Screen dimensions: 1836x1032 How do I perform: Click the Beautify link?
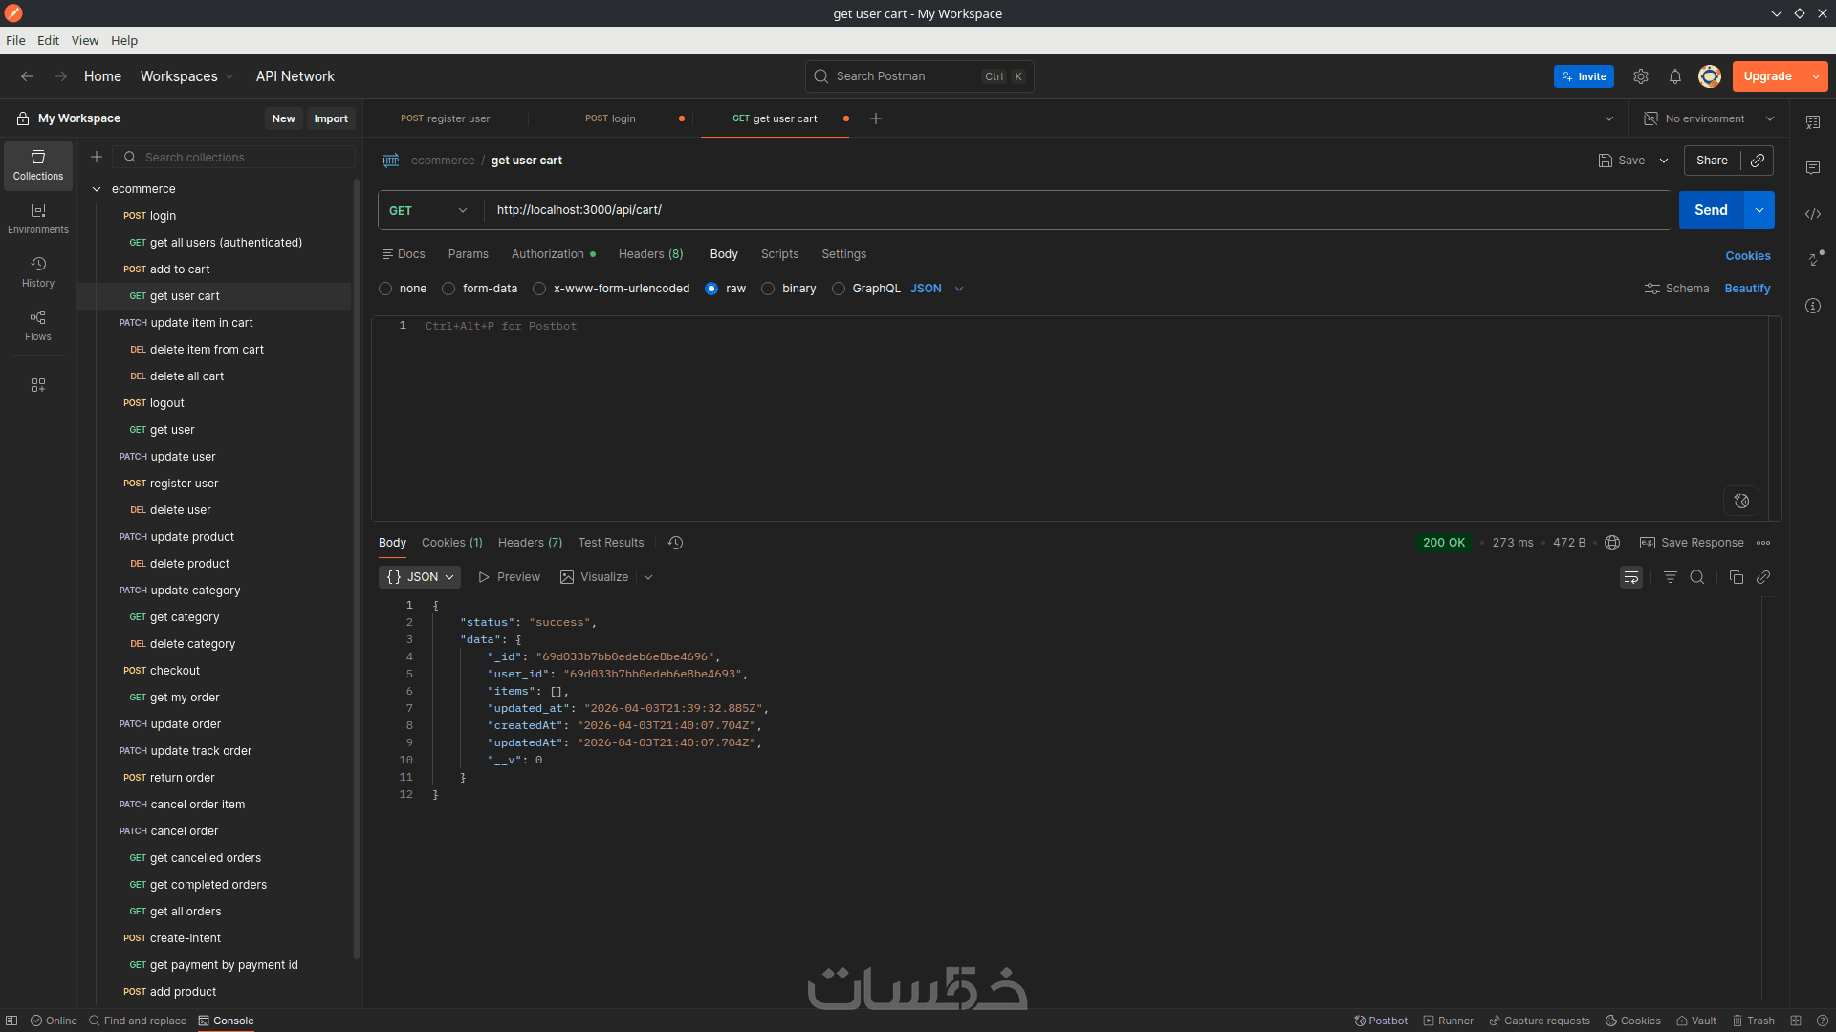click(1746, 289)
